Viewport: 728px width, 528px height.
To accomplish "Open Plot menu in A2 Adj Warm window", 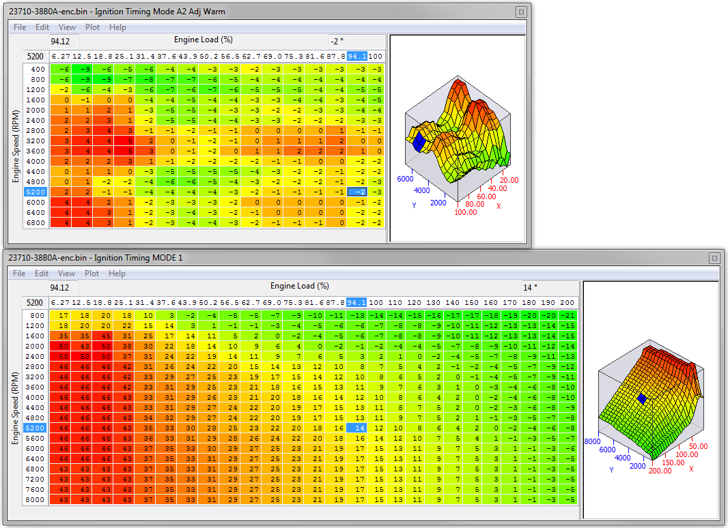I will (x=92, y=27).
